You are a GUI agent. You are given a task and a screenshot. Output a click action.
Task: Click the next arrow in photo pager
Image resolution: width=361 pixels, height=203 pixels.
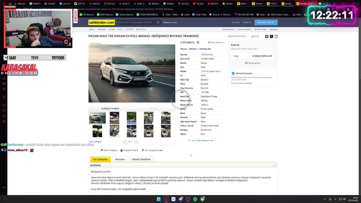coord(136,142)
